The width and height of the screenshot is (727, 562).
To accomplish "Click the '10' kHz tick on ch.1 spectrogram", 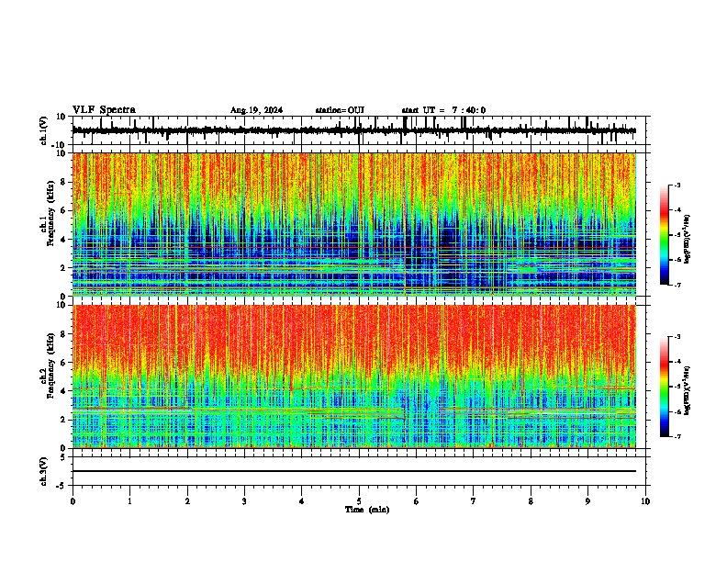I will pyautogui.click(x=62, y=153).
